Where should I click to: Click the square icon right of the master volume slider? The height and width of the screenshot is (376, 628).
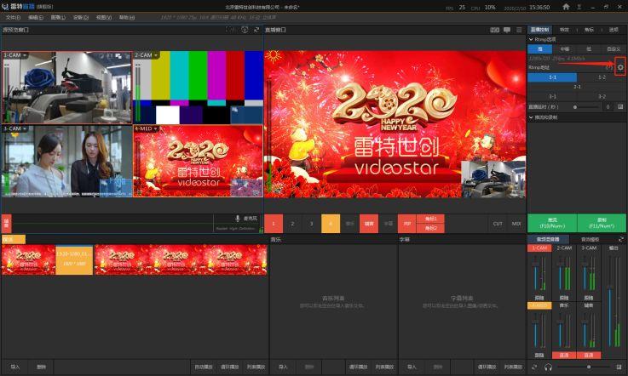(619, 367)
